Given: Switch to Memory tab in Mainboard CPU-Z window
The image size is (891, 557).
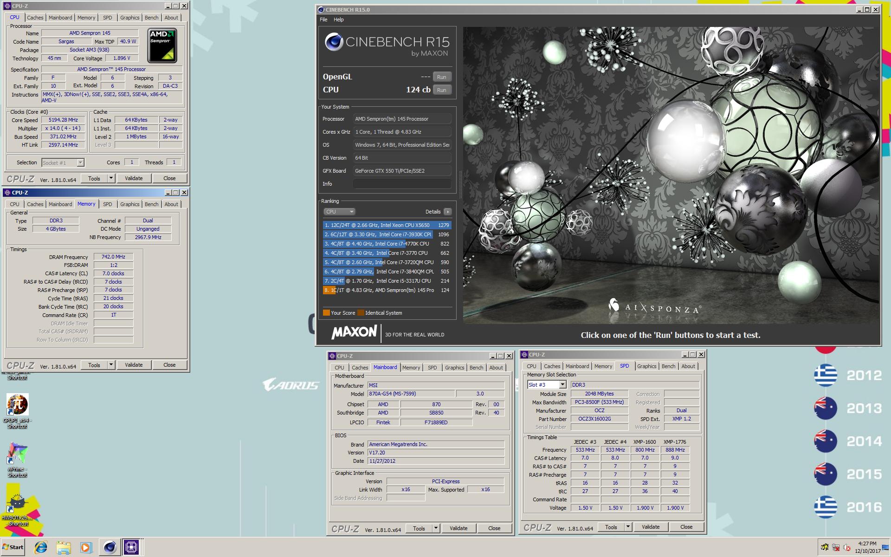Looking at the screenshot, I should (411, 368).
